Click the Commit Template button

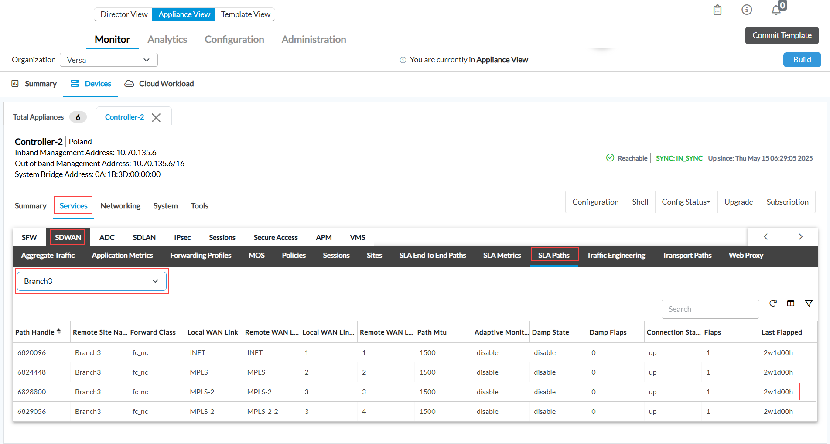tap(782, 35)
